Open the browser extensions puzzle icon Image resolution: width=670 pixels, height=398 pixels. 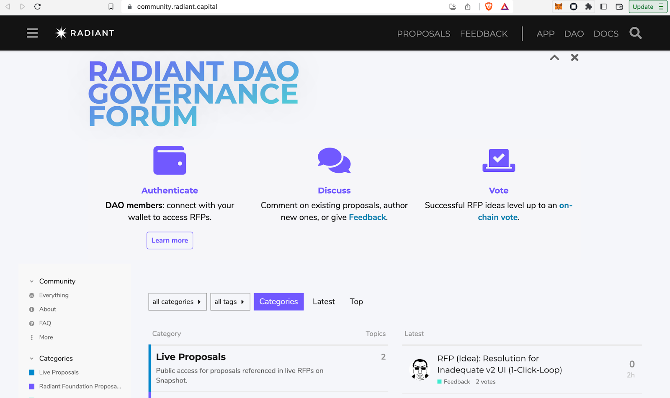click(x=588, y=7)
